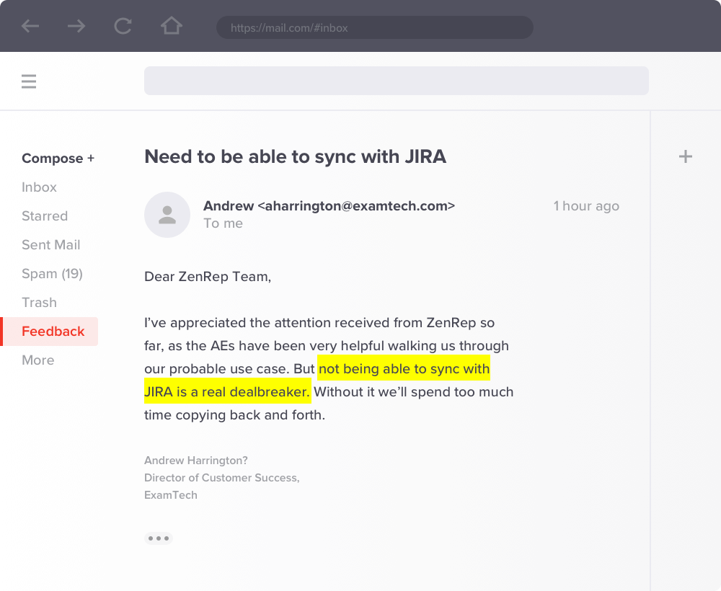Click the "To me" recipient line
This screenshot has height=591, width=721.
tap(223, 223)
